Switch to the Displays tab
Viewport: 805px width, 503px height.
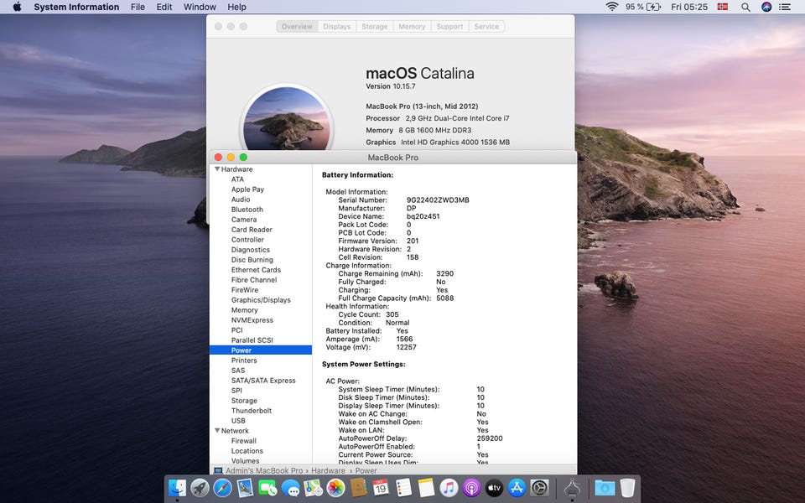pyautogui.click(x=337, y=27)
